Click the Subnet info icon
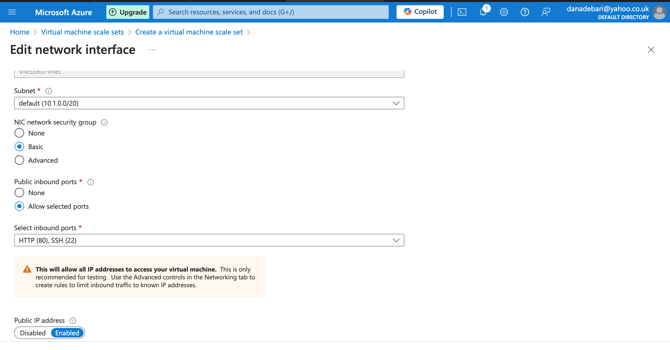This screenshot has width=670, height=350. tap(49, 91)
